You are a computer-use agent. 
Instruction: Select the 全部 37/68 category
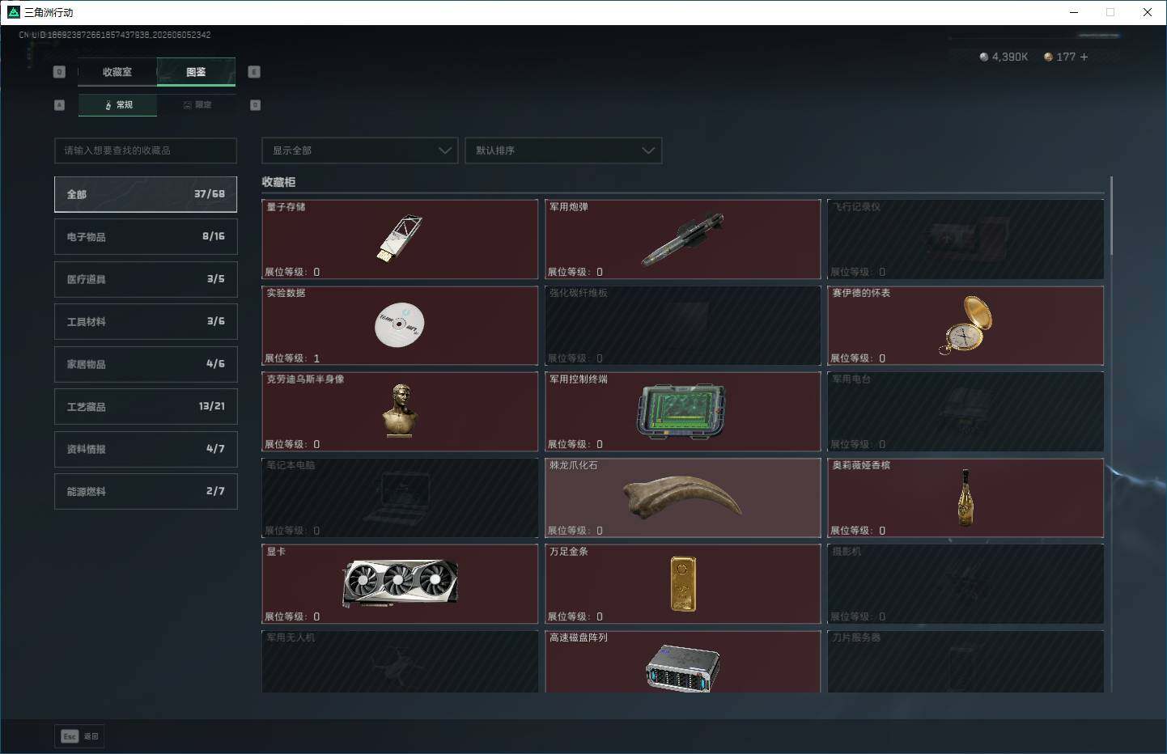pyautogui.click(x=146, y=194)
